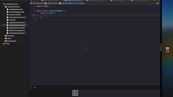
Task: Click LoginFlowTutoria folder in breadcrumb bar
Action: pyautogui.click(x=52, y=3)
